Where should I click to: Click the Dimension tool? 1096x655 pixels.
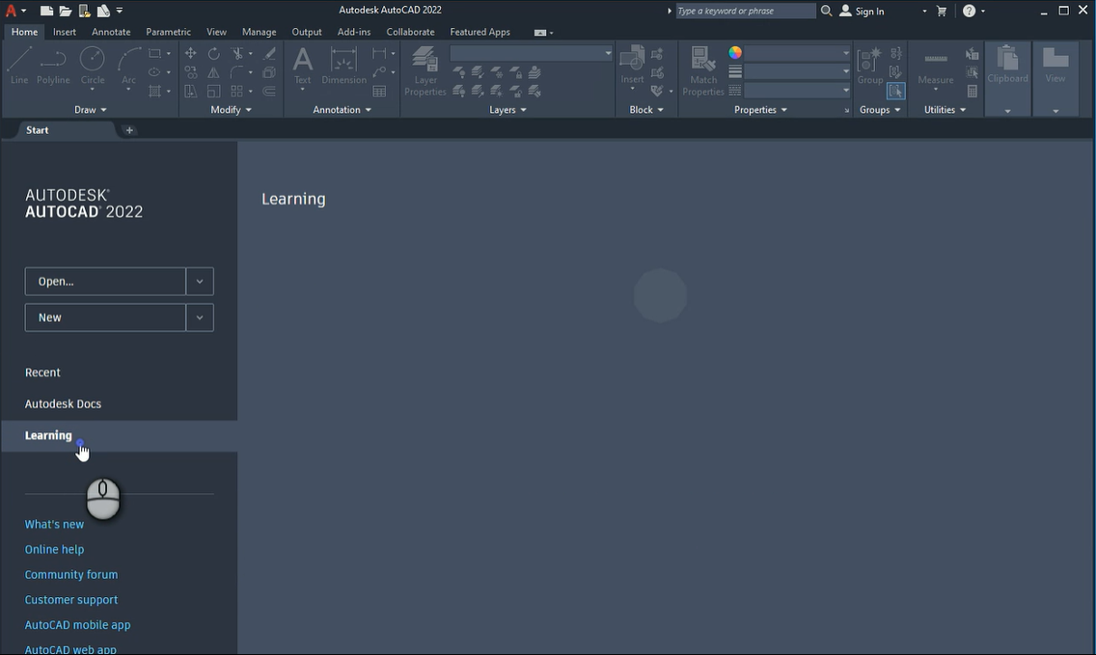coord(343,66)
